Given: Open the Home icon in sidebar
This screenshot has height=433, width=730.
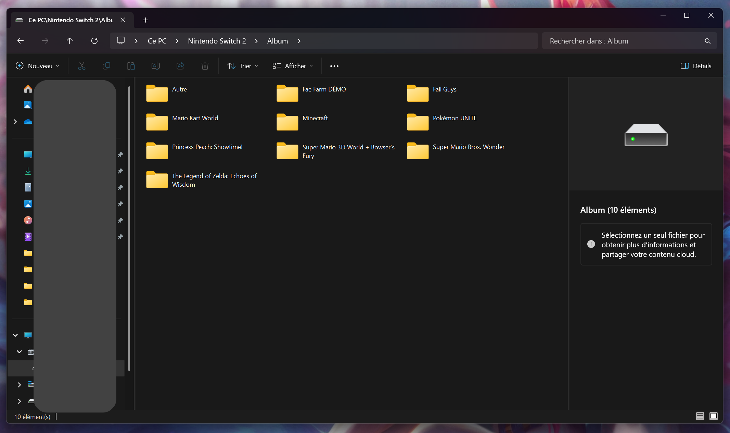Looking at the screenshot, I should pyautogui.click(x=28, y=89).
